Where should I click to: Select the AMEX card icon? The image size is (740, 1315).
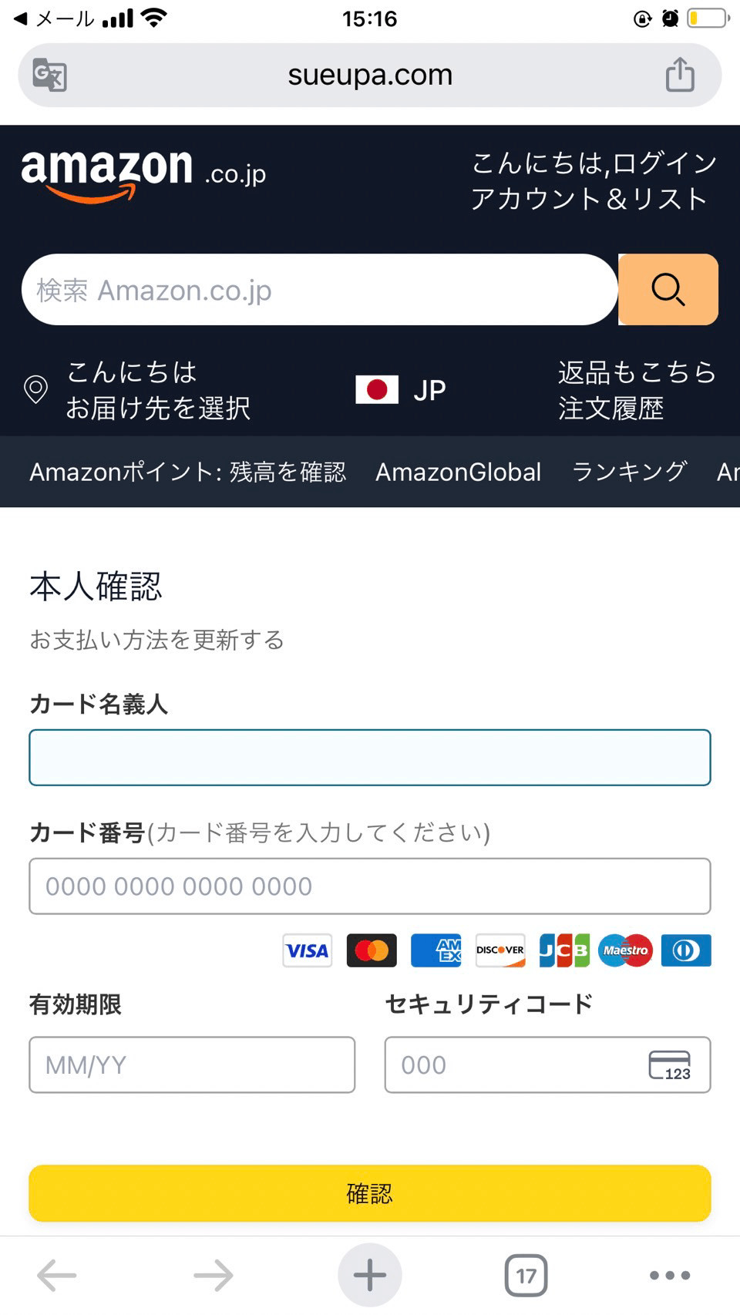coord(436,950)
